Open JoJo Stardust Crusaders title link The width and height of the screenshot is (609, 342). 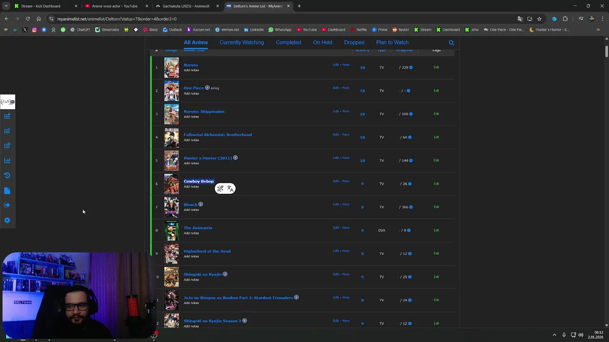(238, 297)
